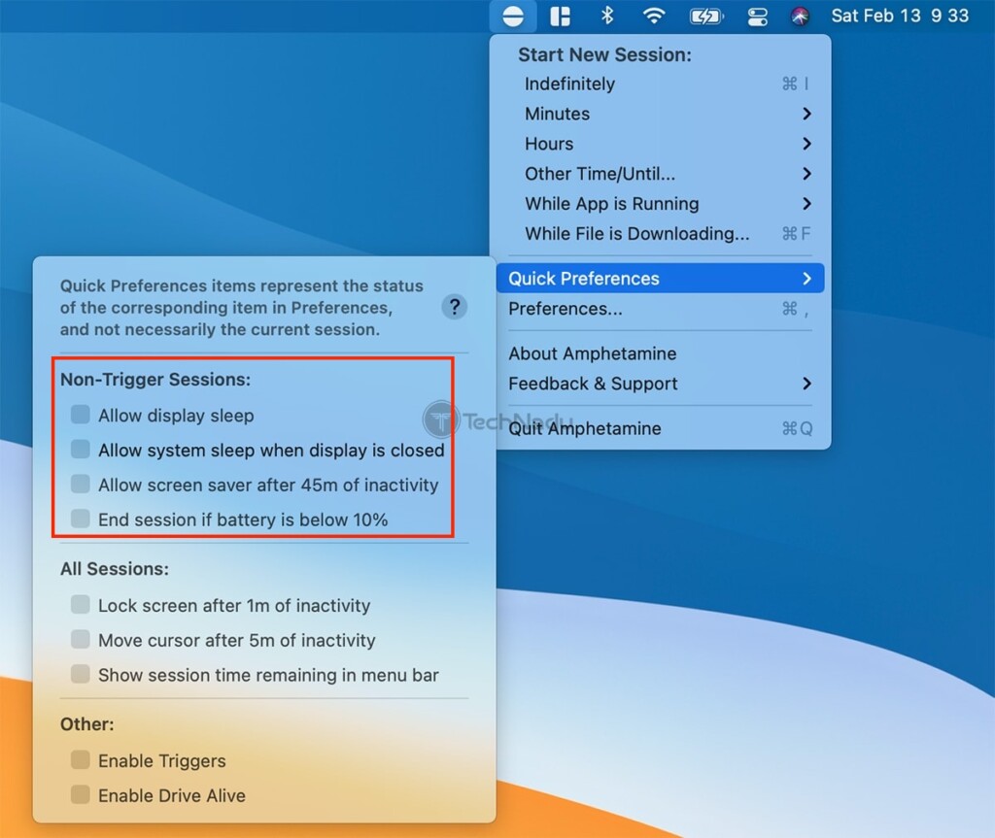Click the Amphetamine pill icon in menu bar

pos(513,16)
